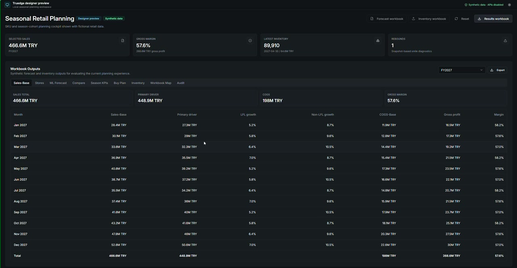
Task: Open the Inventory workbook upload
Action: coord(429,19)
